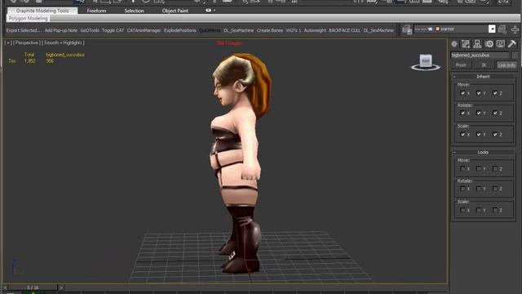Screen dimensions: 522x294
Task: Click add selection to current layer icon
Action: [502, 29]
